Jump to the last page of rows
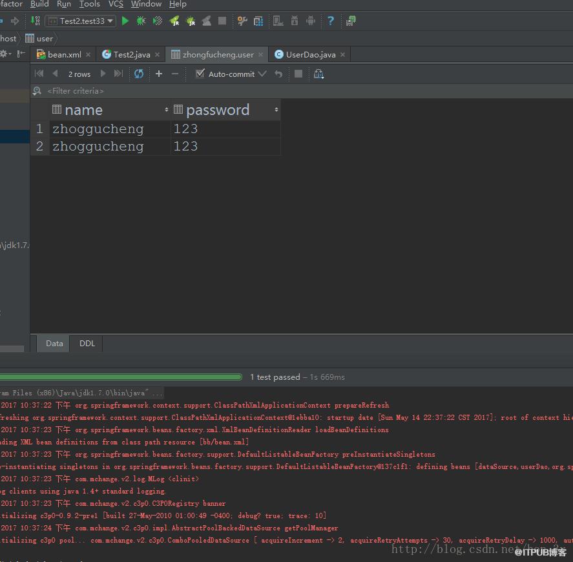573x562 pixels. 118,74
